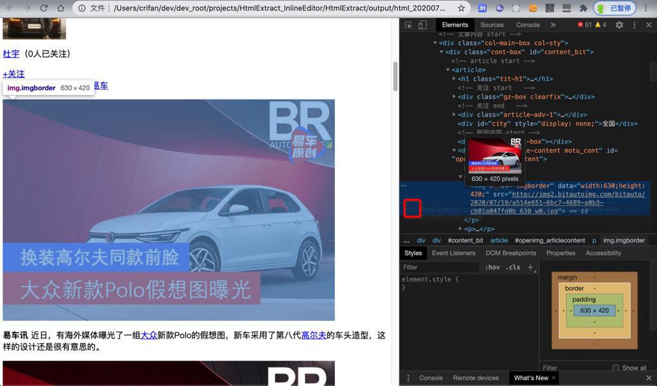Open the 51 errors indicator
This screenshot has height=386, width=657.
coord(584,25)
